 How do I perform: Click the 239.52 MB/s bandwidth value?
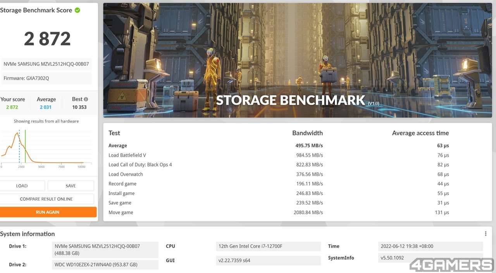tap(310, 203)
